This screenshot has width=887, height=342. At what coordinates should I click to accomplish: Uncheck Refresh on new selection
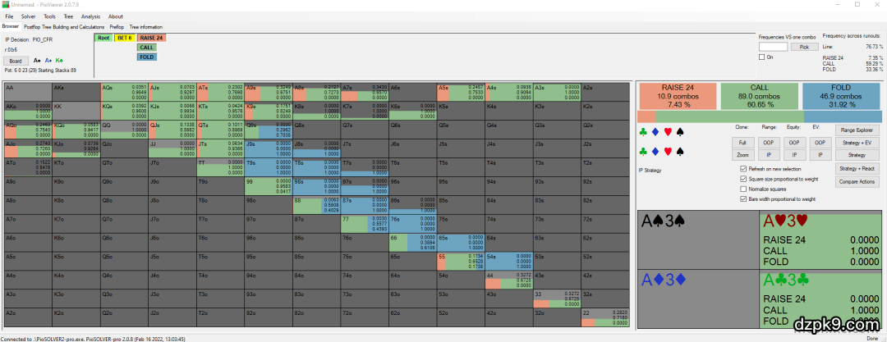coord(743,169)
